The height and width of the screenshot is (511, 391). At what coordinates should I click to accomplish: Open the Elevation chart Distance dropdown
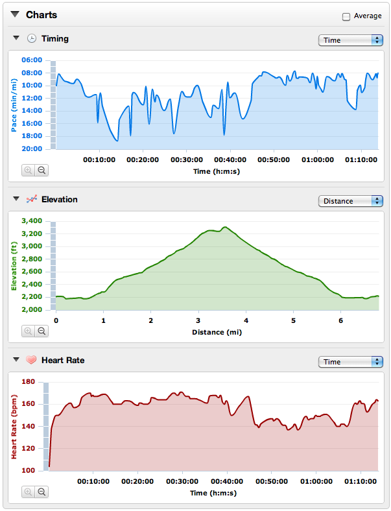point(350,201)
